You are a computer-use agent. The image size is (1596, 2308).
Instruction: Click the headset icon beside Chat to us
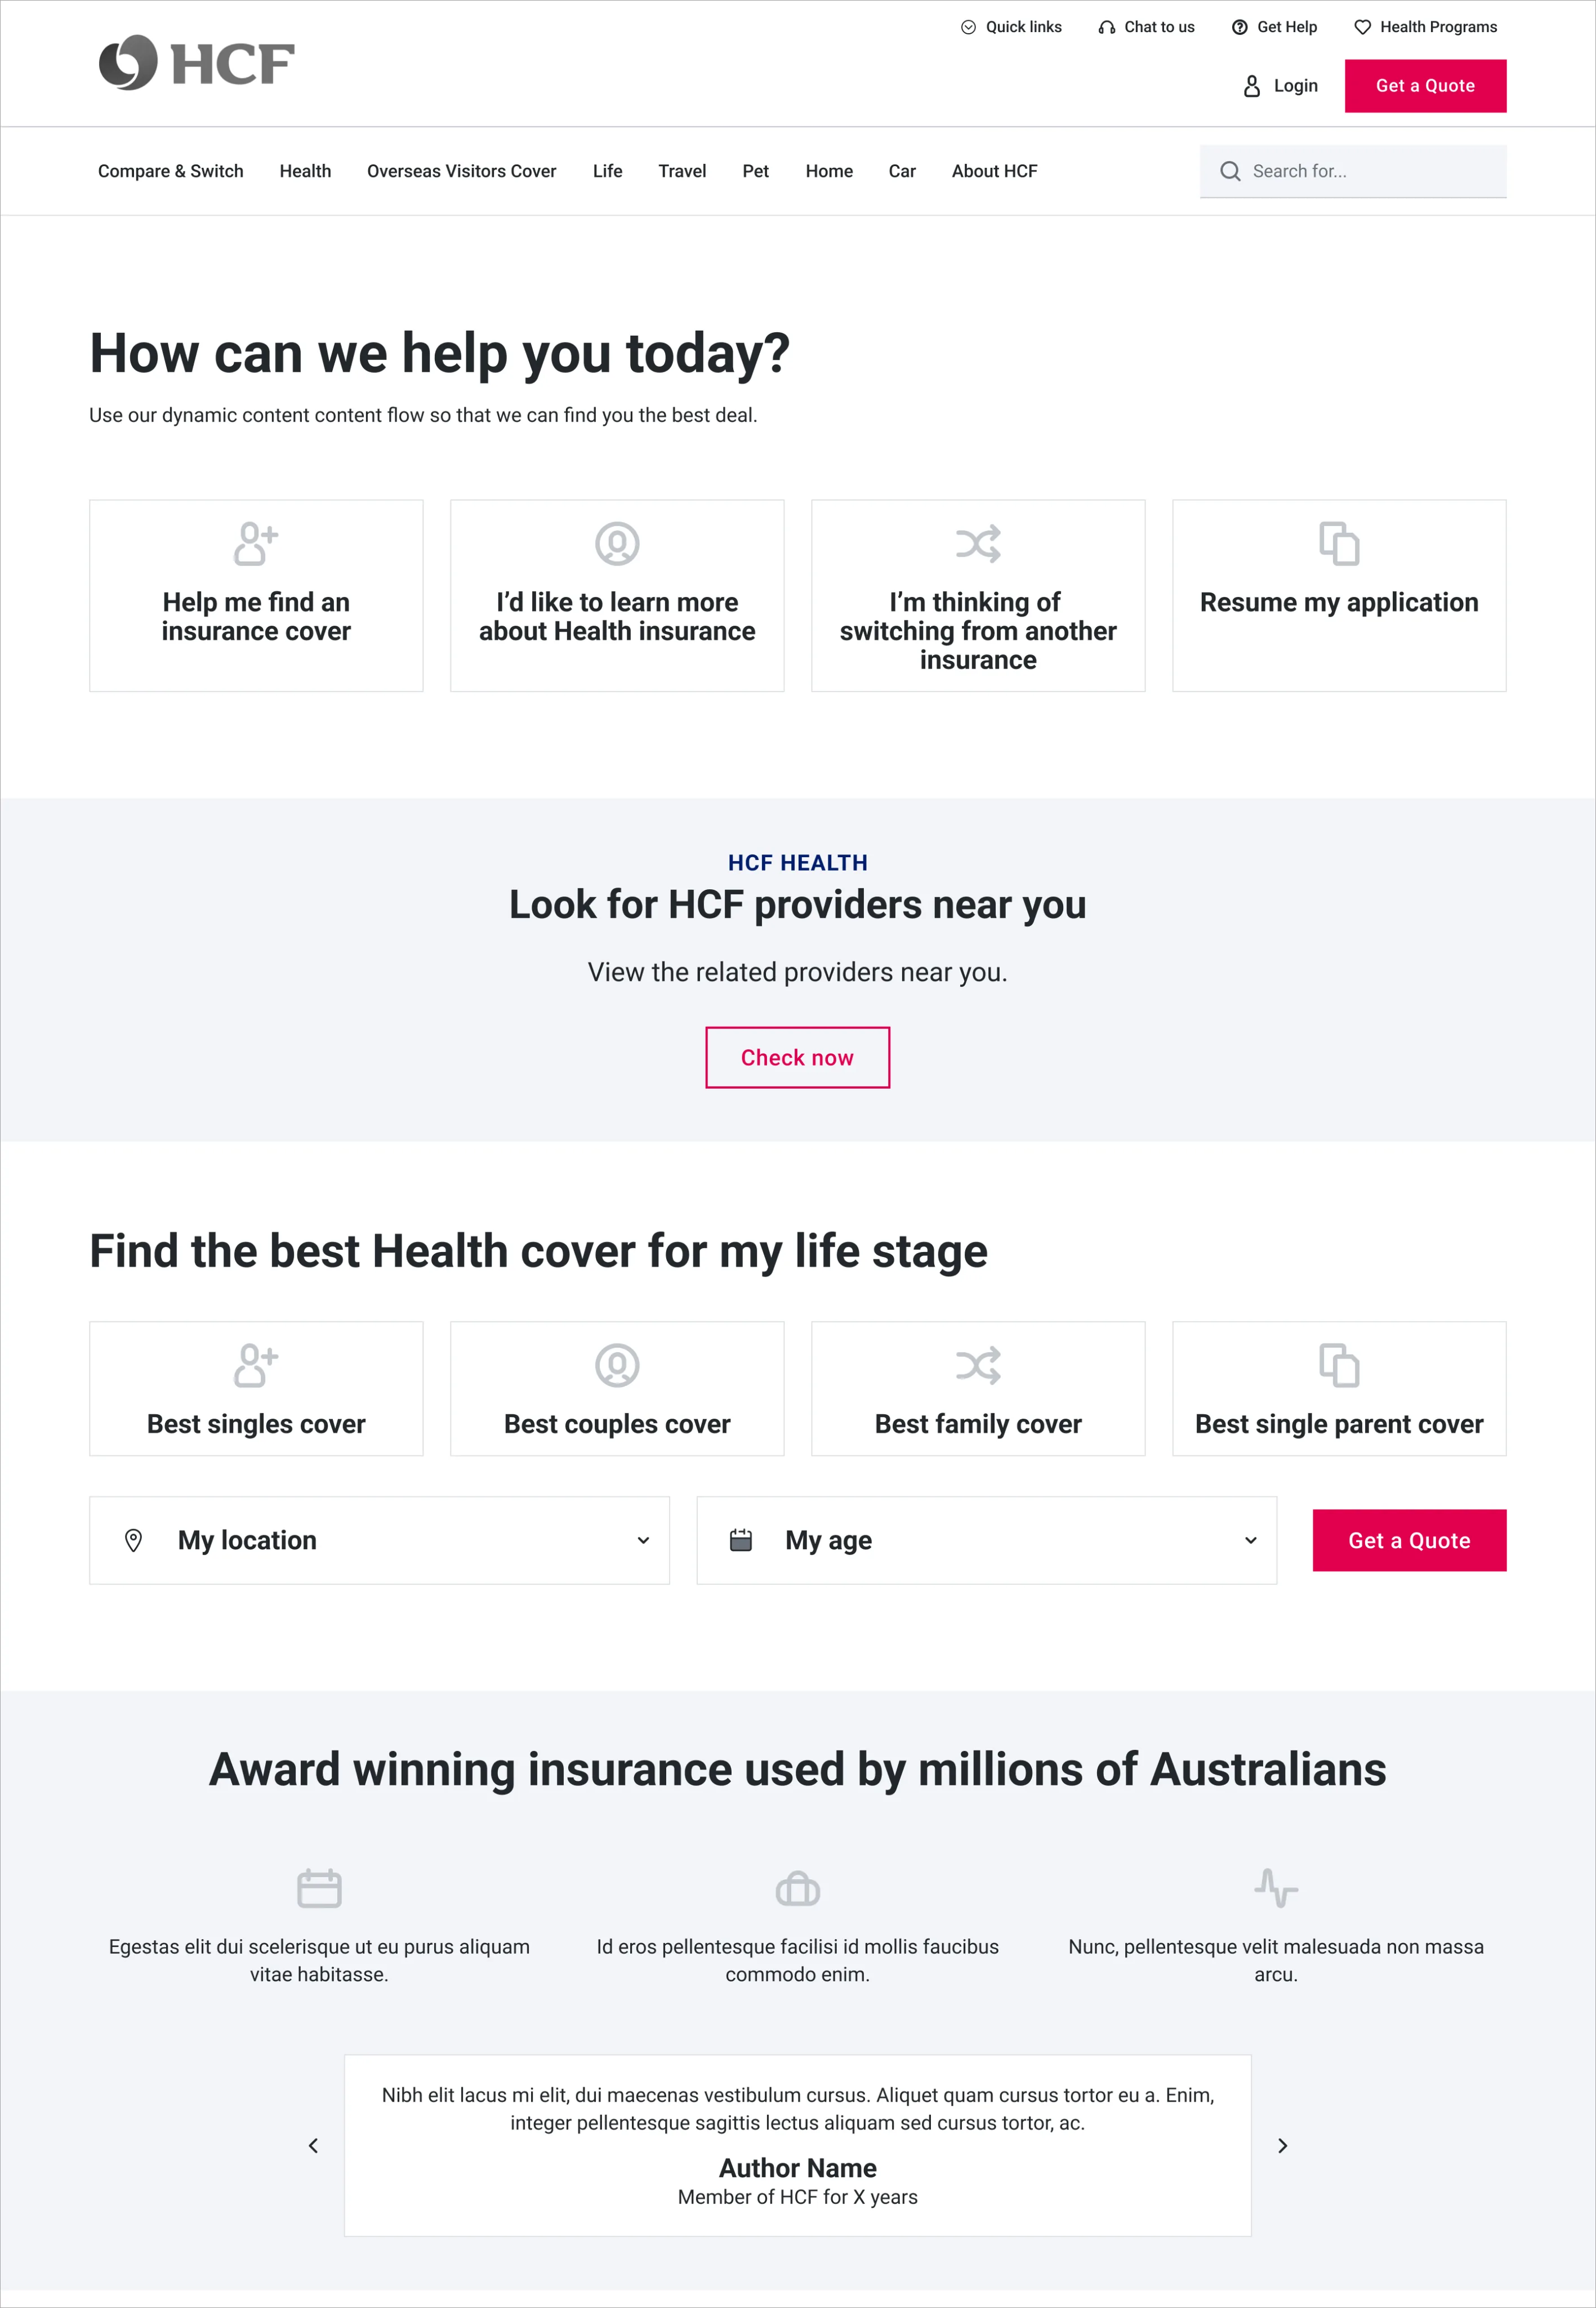[x=1106, y=27]
